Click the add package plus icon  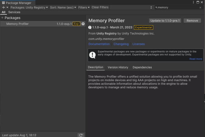[3, 7]
